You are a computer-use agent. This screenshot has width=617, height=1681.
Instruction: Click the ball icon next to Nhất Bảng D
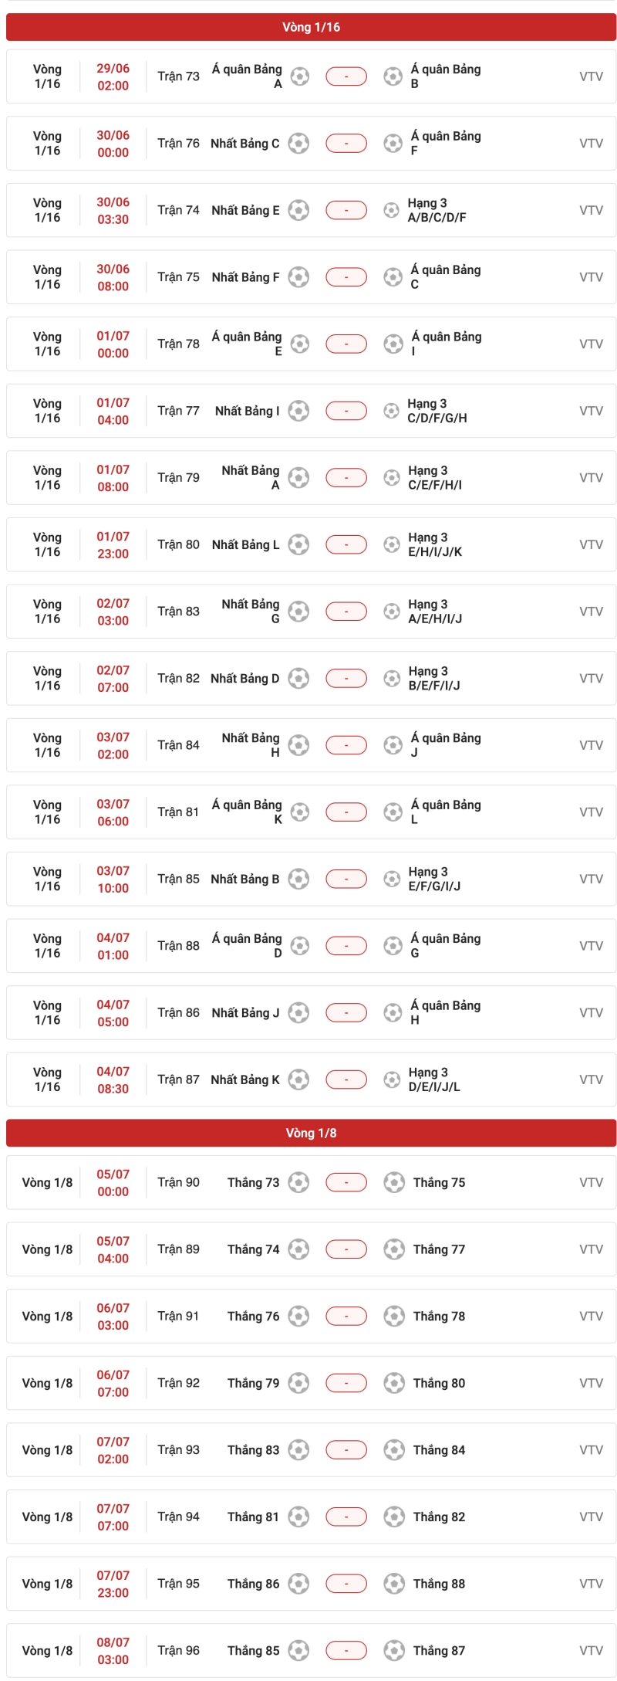(298, 678)
